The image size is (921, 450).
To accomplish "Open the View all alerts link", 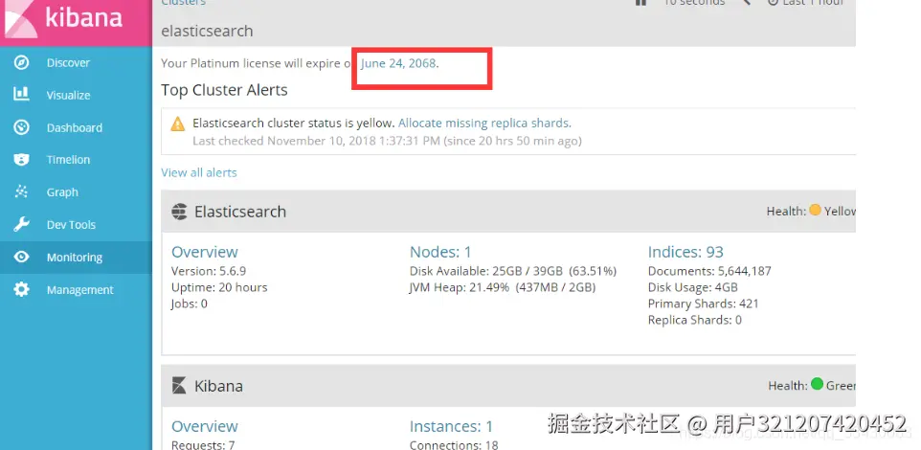I will click(x=199, y=172).
